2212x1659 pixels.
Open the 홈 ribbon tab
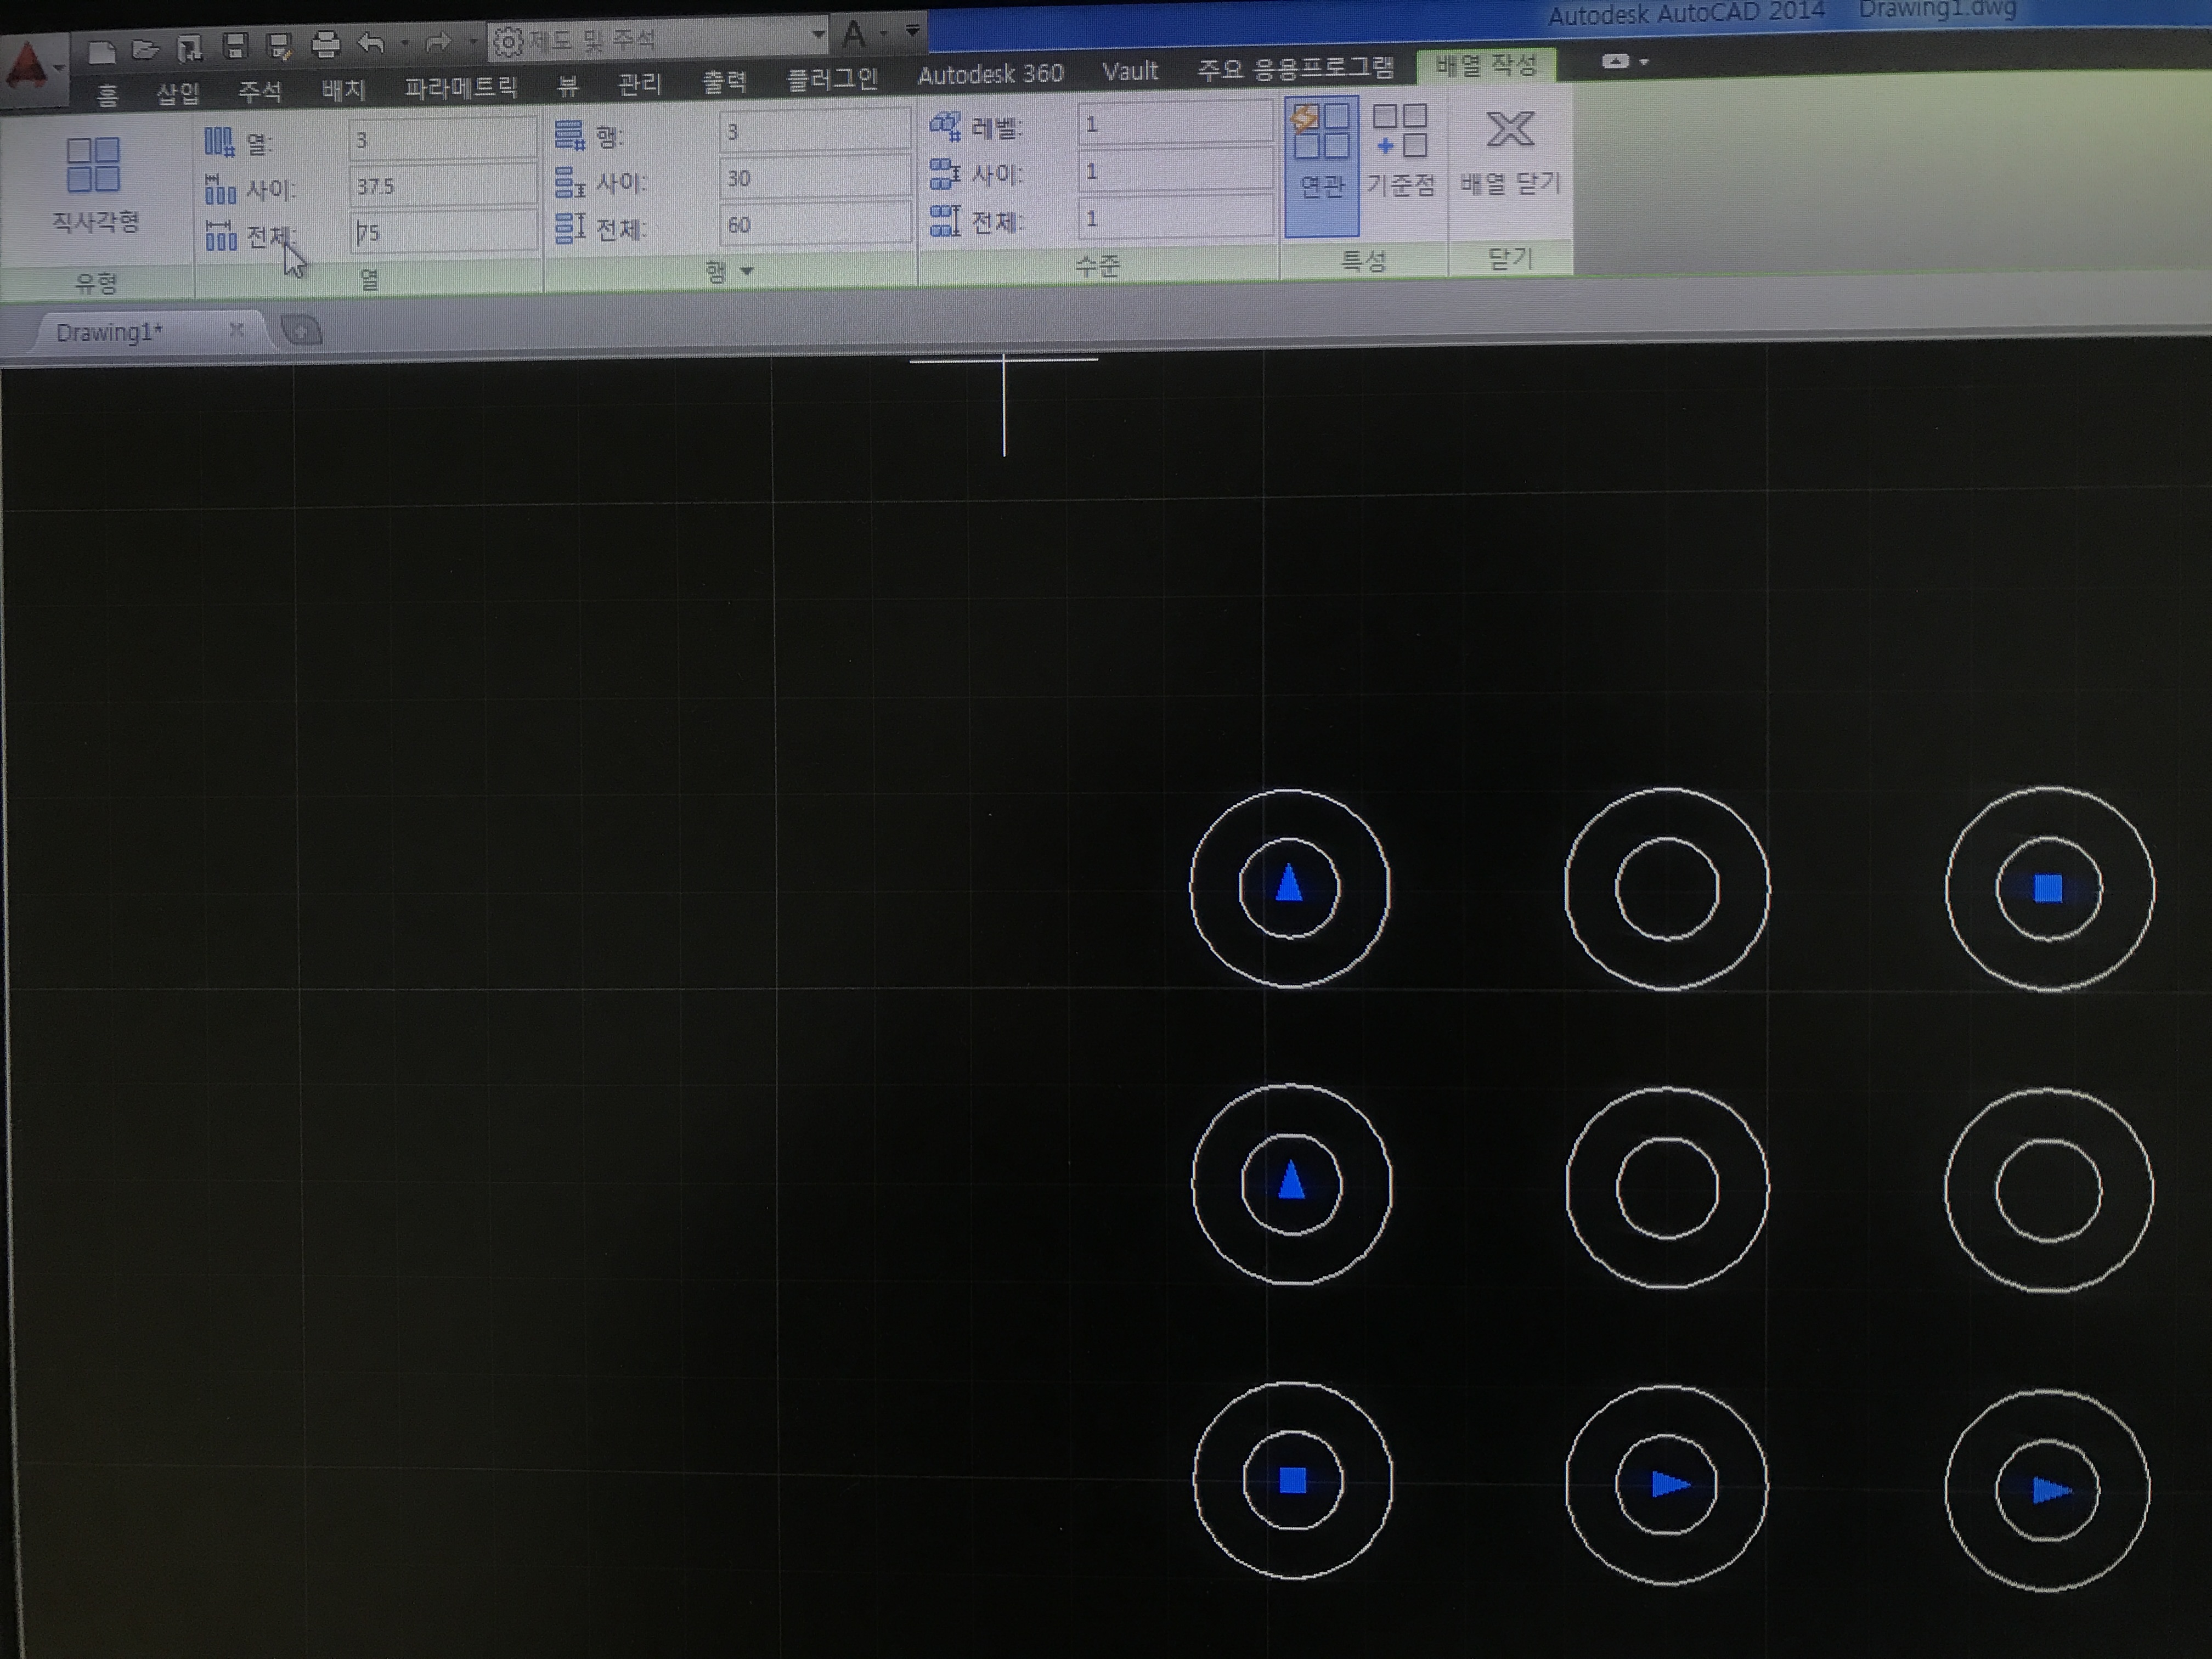coord(108,96)
